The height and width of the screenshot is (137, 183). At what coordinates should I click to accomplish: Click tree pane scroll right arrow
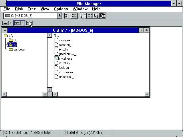point(45,94)
